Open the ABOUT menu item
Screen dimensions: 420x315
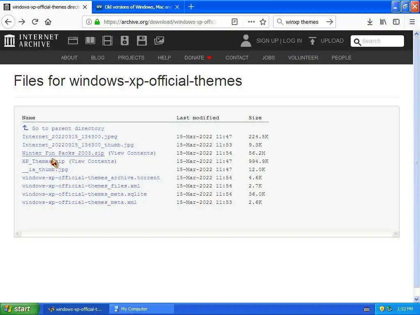tap(69, 57)
